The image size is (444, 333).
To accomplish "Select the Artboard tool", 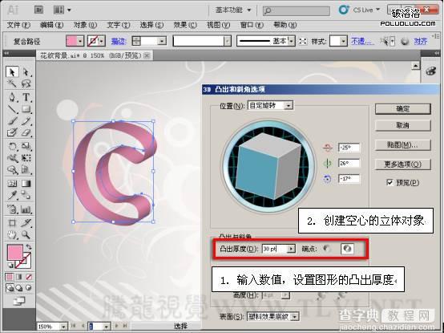I will (12, 223).
